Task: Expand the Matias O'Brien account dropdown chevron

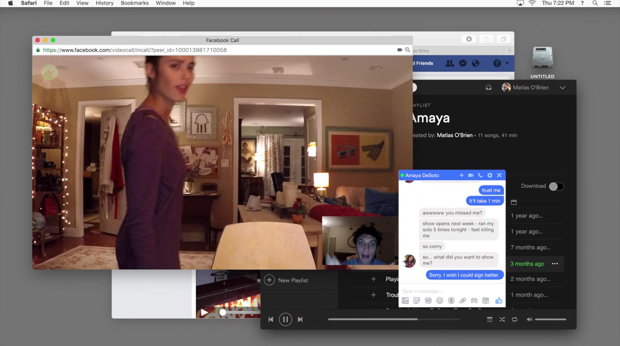Action: (x=562, y=88)
